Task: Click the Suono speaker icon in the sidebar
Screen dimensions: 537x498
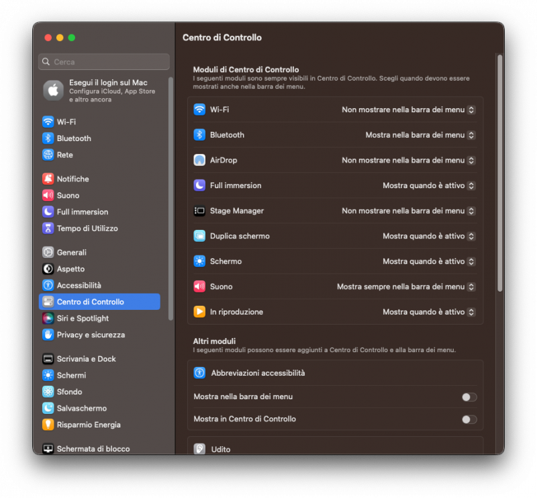Action: (x=48, y=195)
